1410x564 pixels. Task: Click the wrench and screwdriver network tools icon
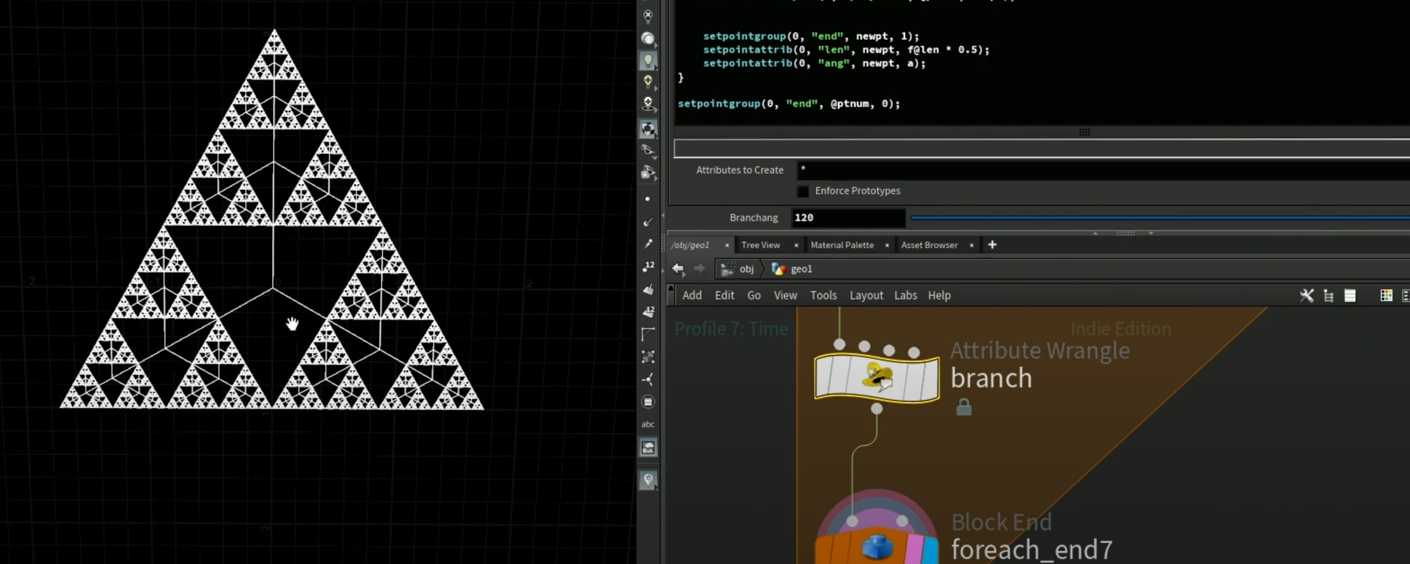pos(1307,296)
